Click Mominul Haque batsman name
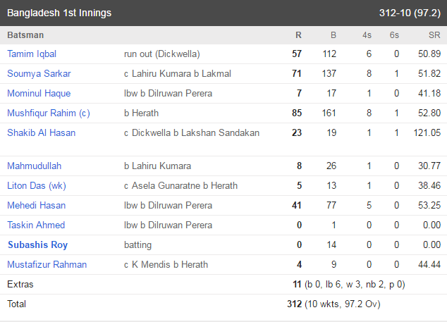The width and height of the screenshot is (447, 322). (39, 93)
